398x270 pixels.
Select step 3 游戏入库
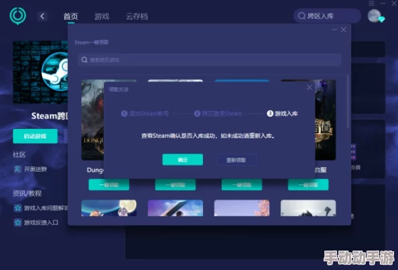(x=282, y=114)
